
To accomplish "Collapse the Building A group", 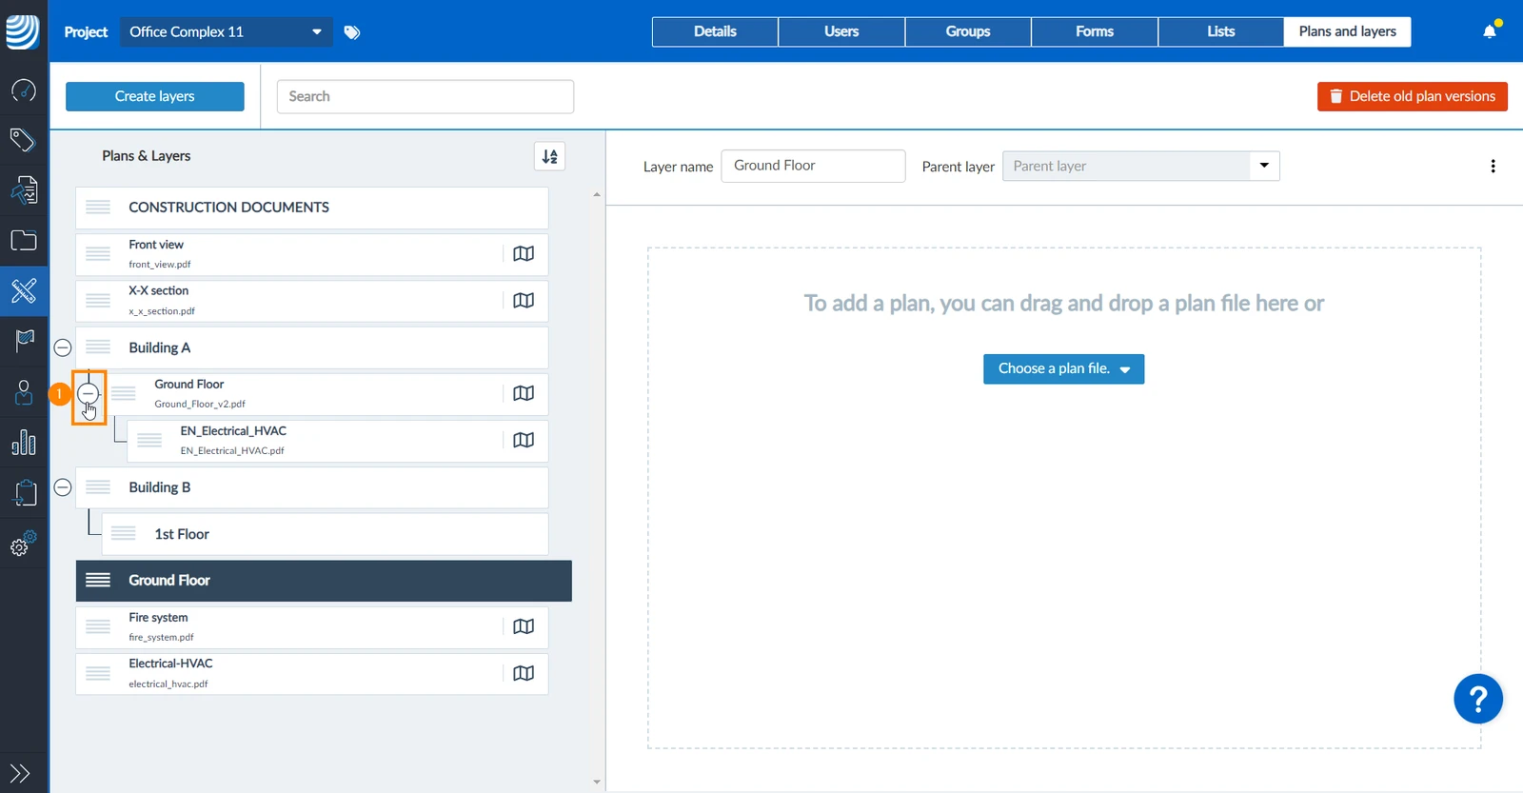I will 63,347.
